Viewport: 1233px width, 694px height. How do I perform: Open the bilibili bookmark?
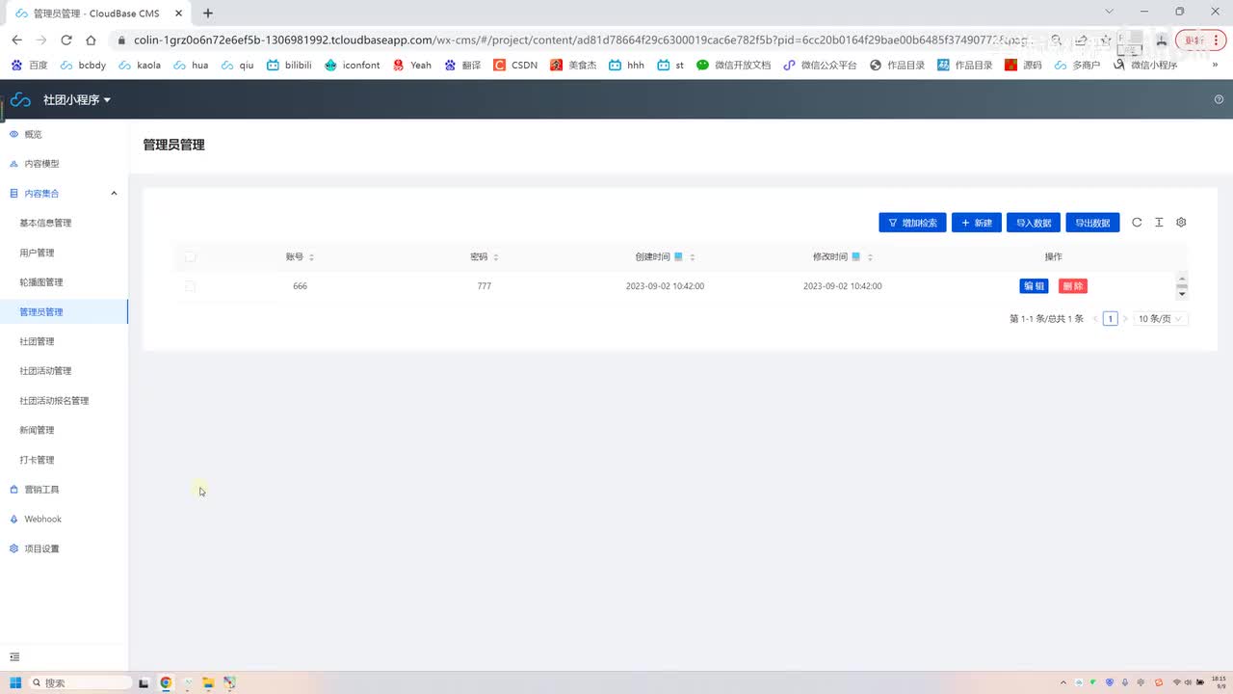[x=289, y=65]
